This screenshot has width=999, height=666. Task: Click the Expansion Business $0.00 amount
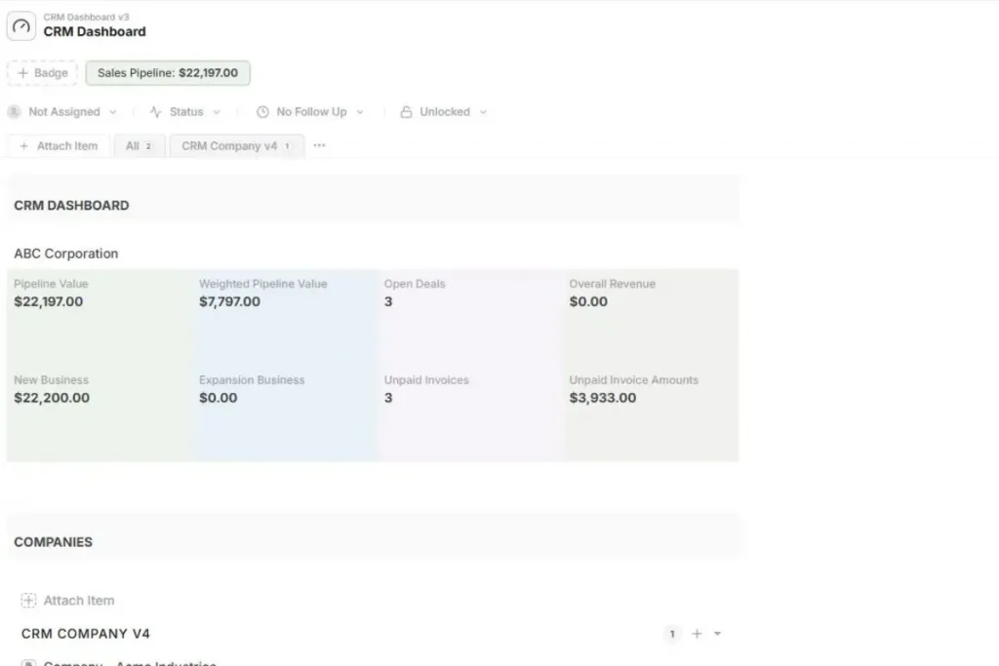pyautogui.click(x=218, y=398)
